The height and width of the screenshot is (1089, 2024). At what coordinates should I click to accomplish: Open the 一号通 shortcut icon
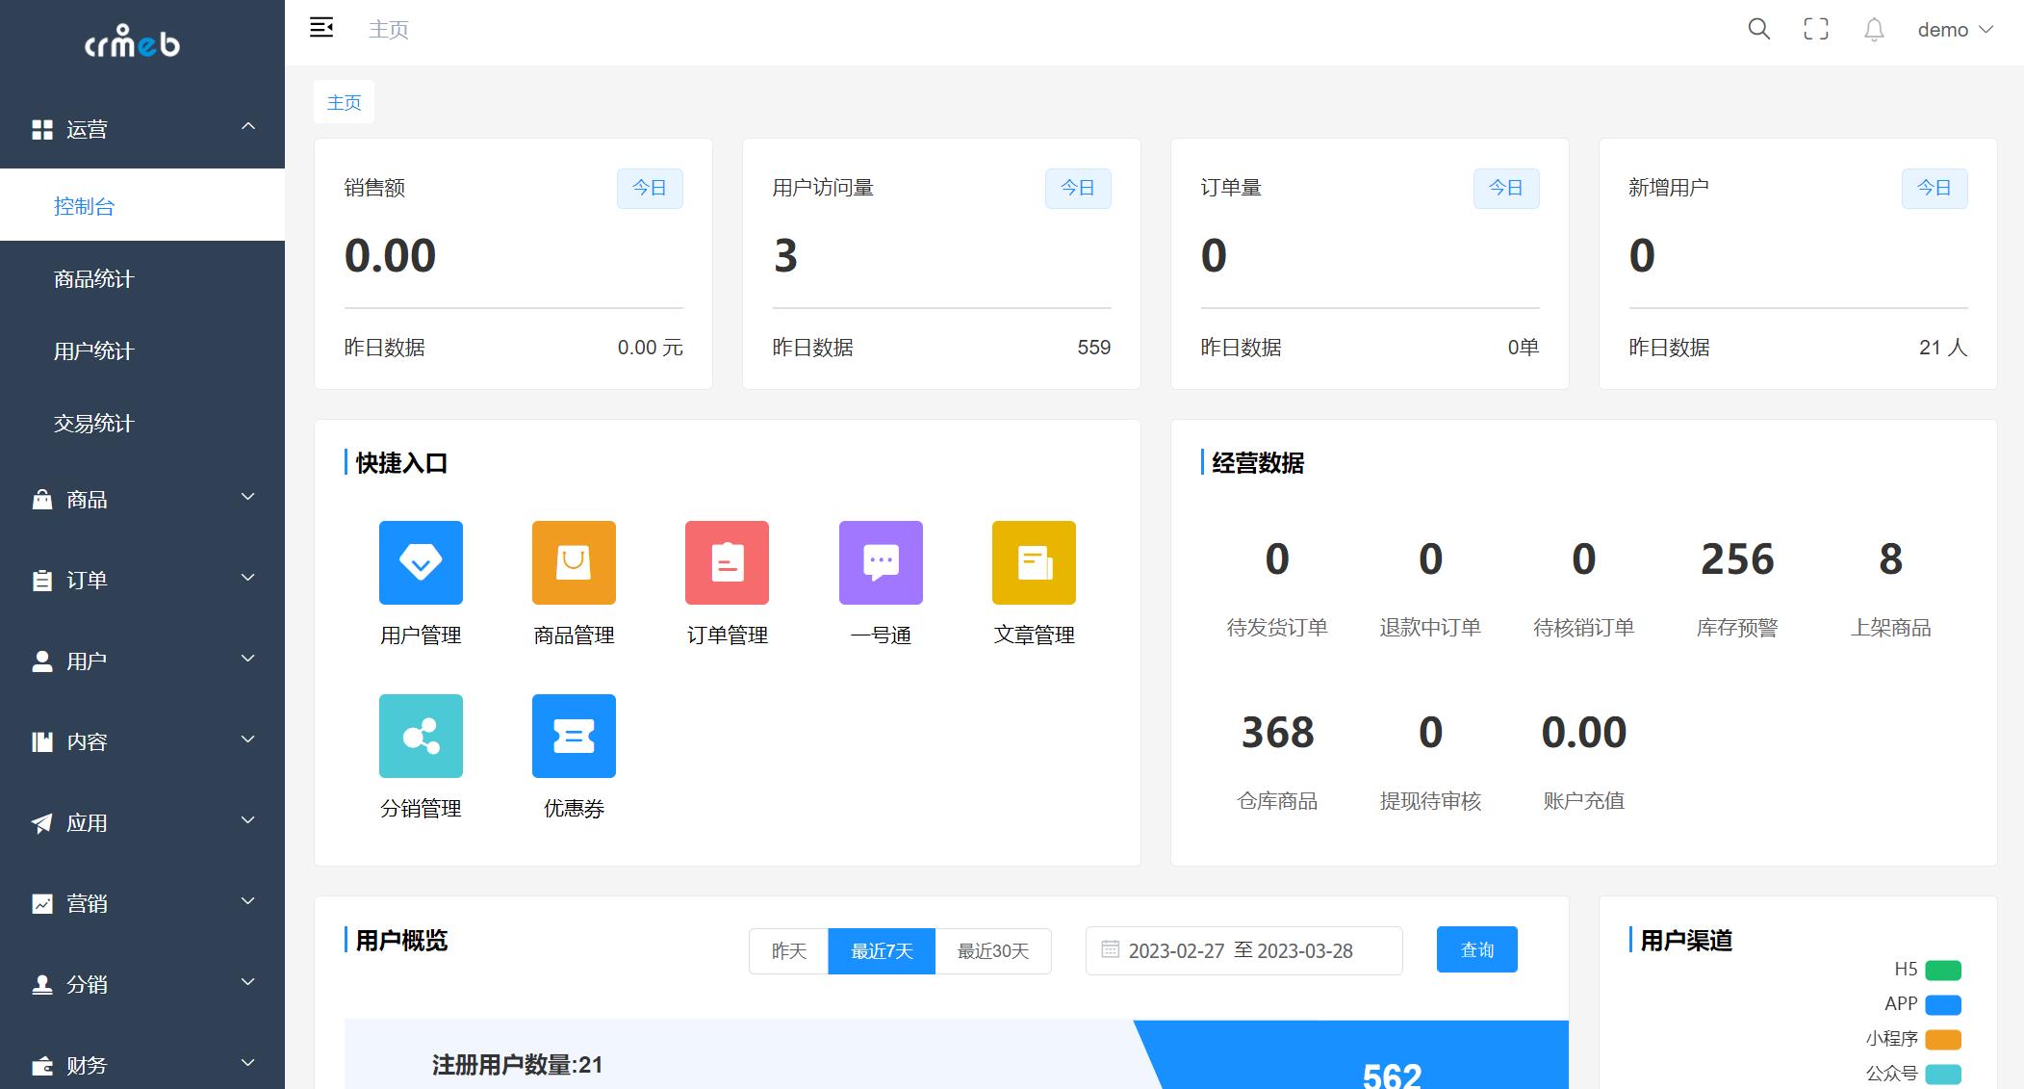[x=881, y=562]
